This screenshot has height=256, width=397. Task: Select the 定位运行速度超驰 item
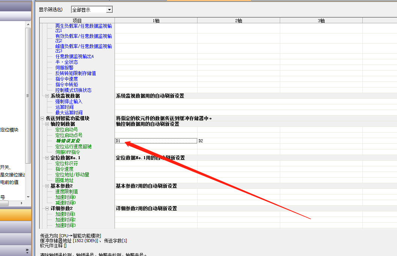73,146
